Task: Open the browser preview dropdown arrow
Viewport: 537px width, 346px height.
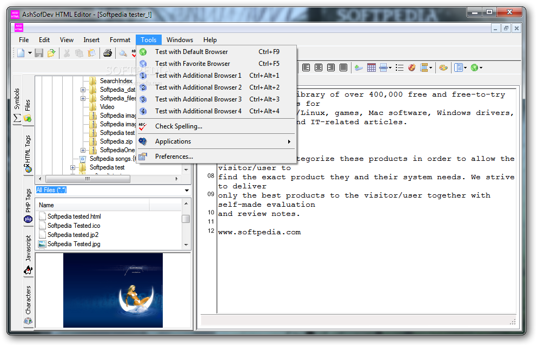Action: (x=481, y=67)
